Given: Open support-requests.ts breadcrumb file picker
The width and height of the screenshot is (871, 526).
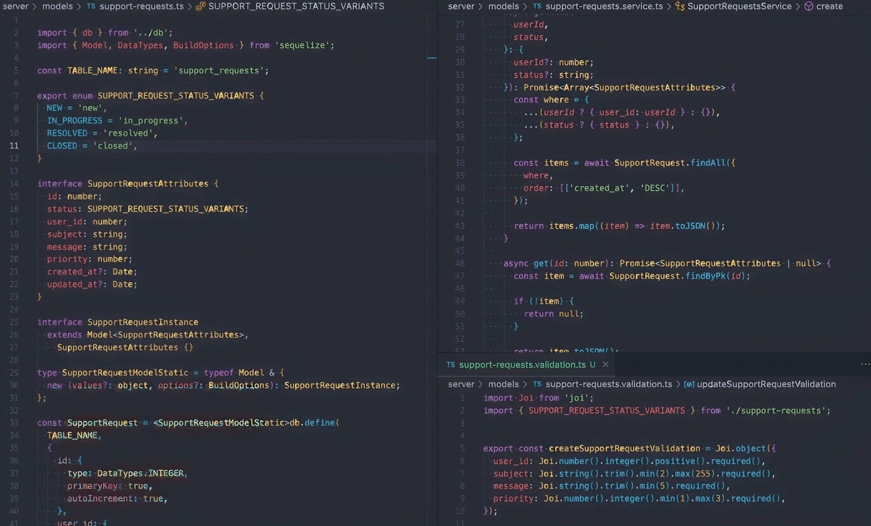Looking at the screenshot, I should pyautogui.click(x=142, y=6).
